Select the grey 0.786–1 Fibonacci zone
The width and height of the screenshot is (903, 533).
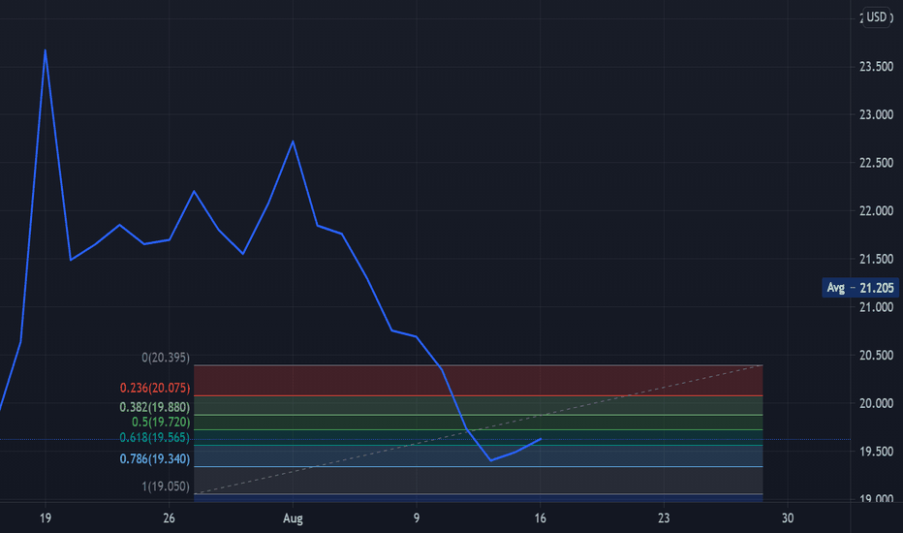tap(479, 480)
